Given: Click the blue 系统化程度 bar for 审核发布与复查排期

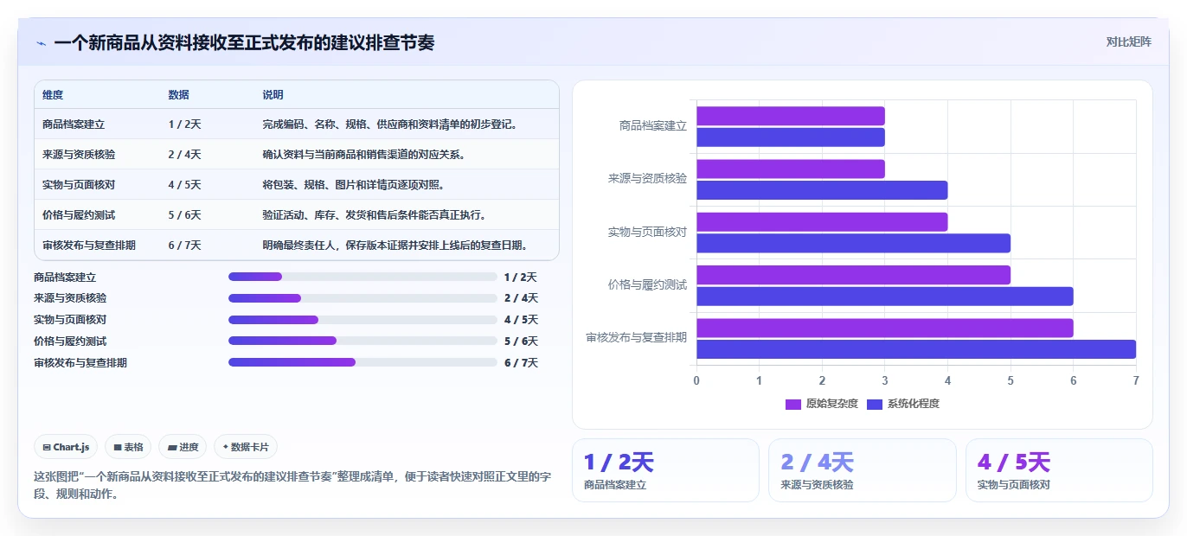Looking at the screenshot, I should click(x=916, y=349).
